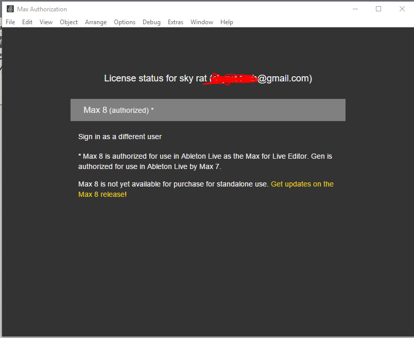Minimize the Max Authorization window
The image size is (414, 338).
(x=355, y=9)
